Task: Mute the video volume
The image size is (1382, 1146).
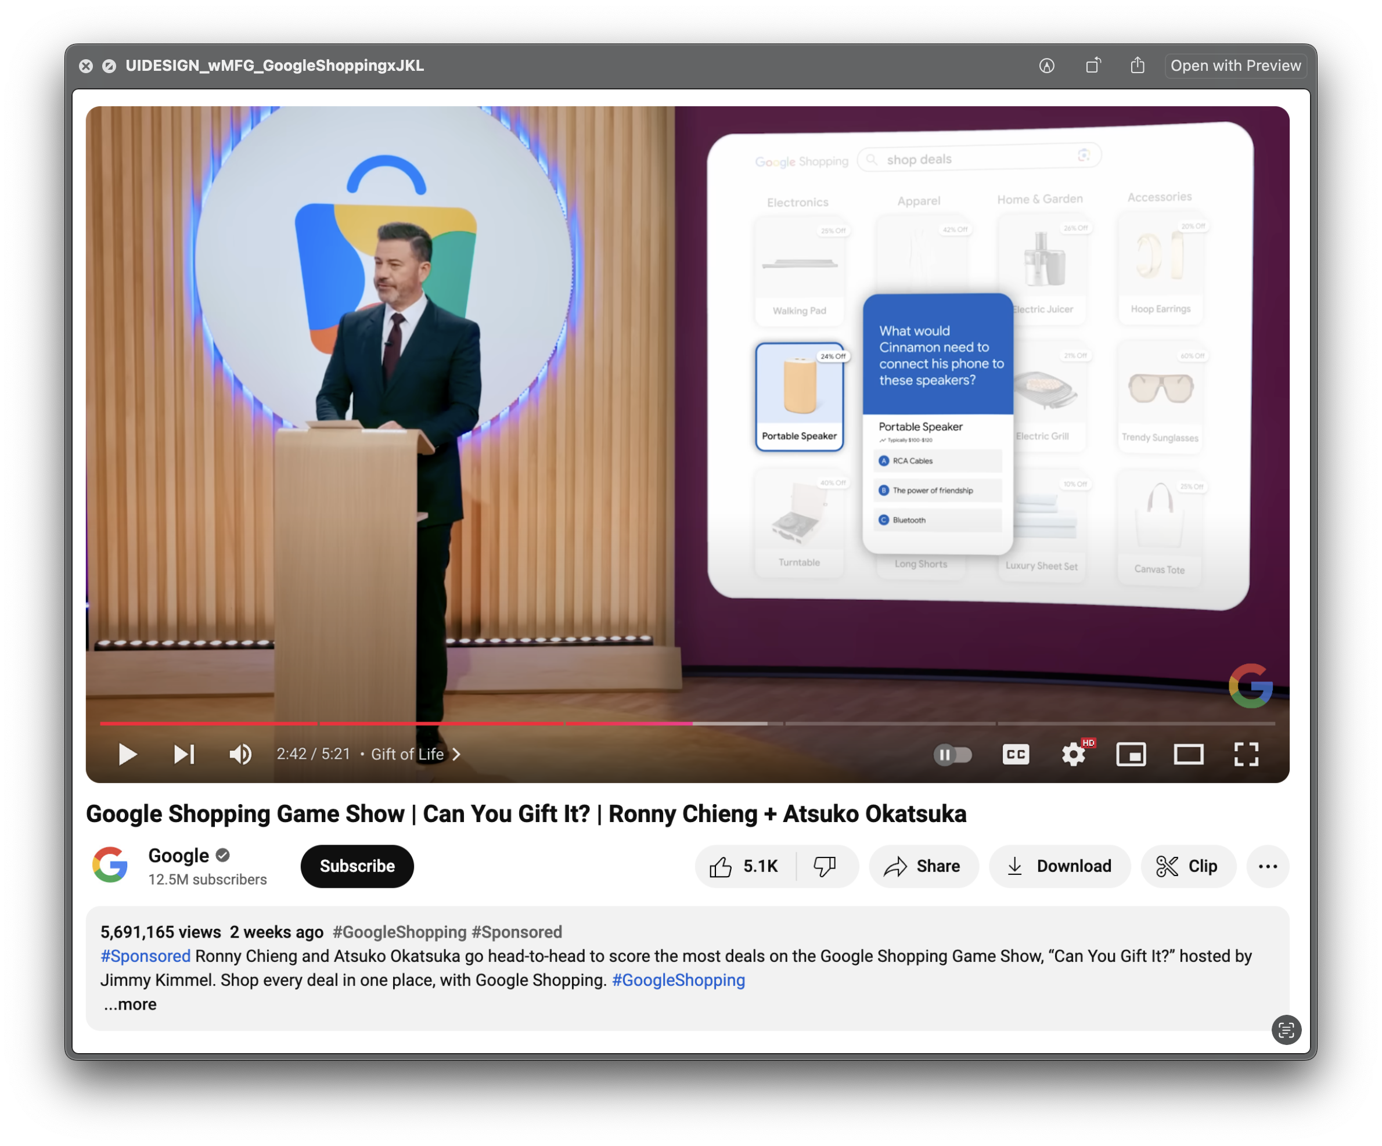Action: pos(240,754)
